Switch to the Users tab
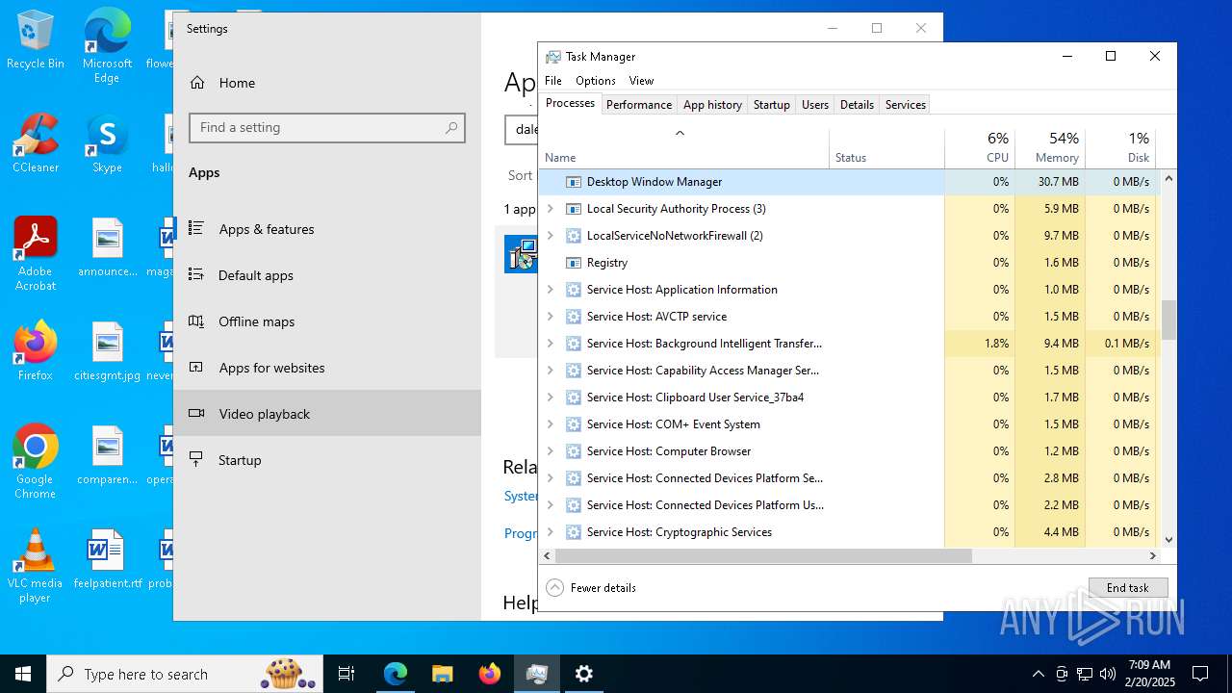Screen dimensions: 1232x693 point(815,105)
